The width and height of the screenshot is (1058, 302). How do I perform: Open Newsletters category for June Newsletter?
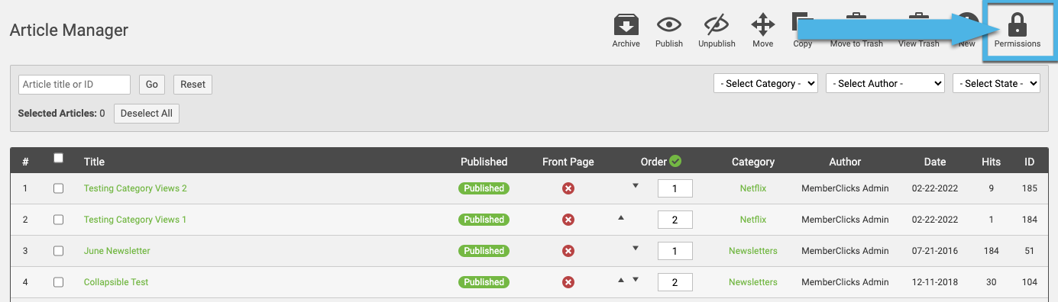point(752,251)
